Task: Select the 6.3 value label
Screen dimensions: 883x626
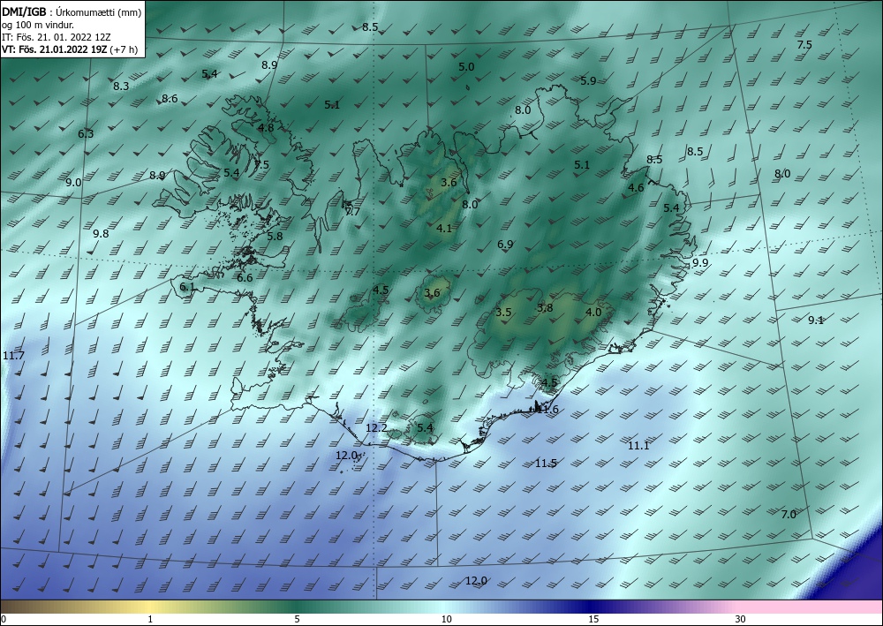Action: [x=86, y=134]
